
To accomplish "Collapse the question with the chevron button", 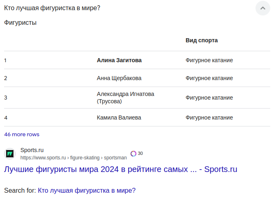I will [x=262, y=8].
